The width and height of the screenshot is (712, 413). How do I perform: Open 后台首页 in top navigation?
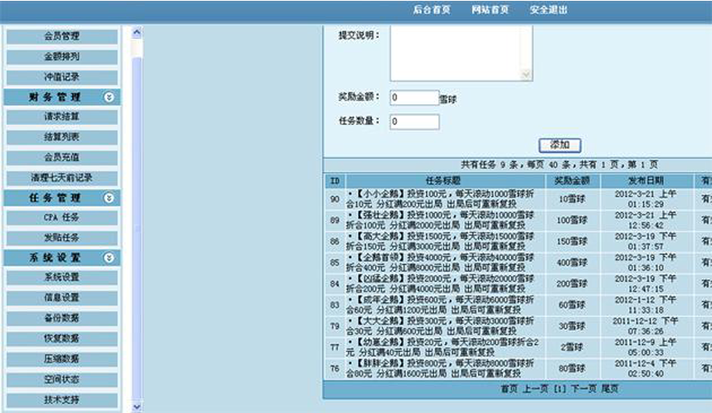(431, 10)
